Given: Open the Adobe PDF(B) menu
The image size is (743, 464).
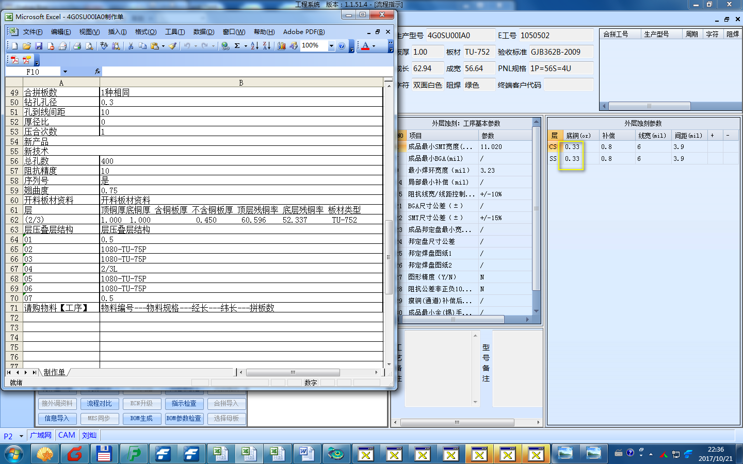Looking at the screenshot, I should (304, 32).
